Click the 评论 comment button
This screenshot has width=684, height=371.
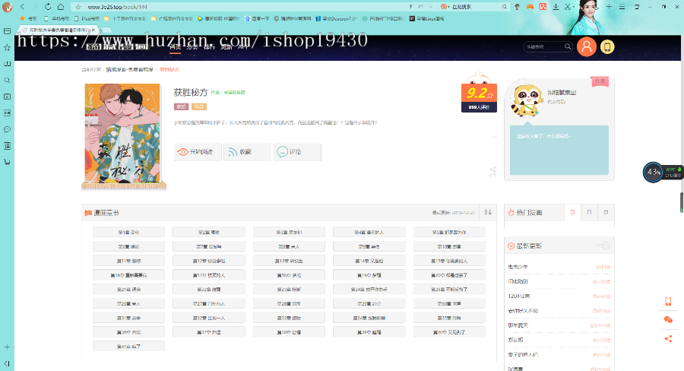(297, 152)
